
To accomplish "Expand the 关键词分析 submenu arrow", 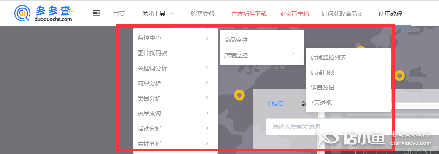I will (207, 67).
